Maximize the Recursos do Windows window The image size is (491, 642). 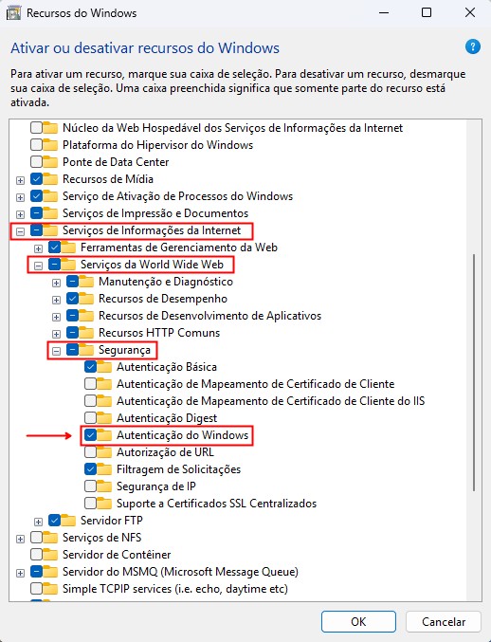(x=427, y=12)
